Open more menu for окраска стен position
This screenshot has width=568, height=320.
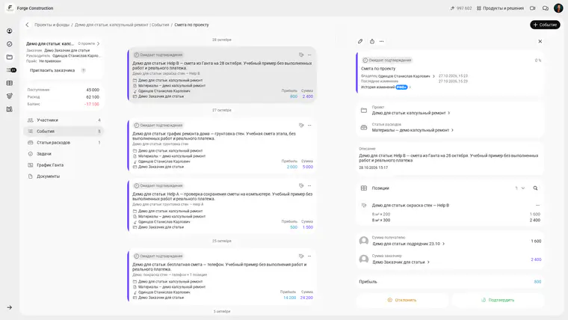tap(537, 205)
